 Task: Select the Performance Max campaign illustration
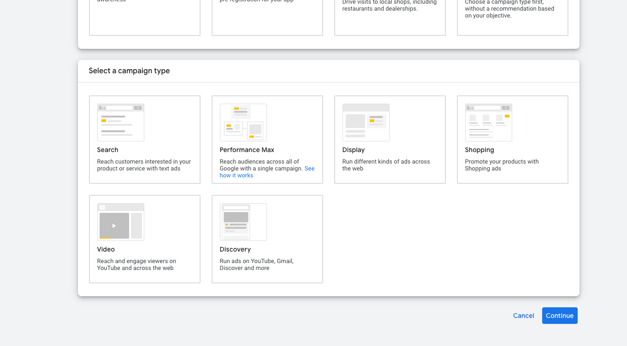coord(243,123)
